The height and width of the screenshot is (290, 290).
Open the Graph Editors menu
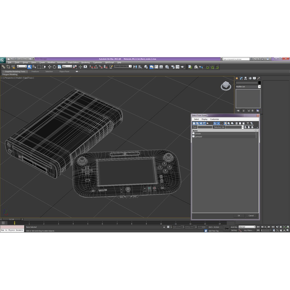pos(73,63)
